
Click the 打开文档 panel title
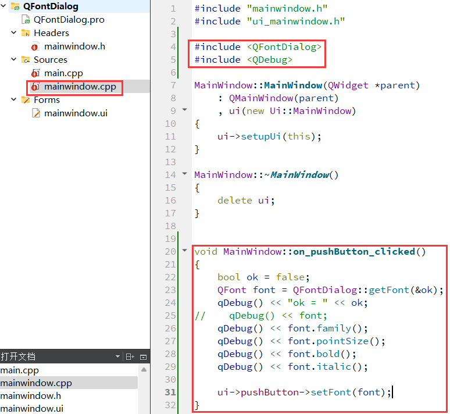tap(18, 356)
